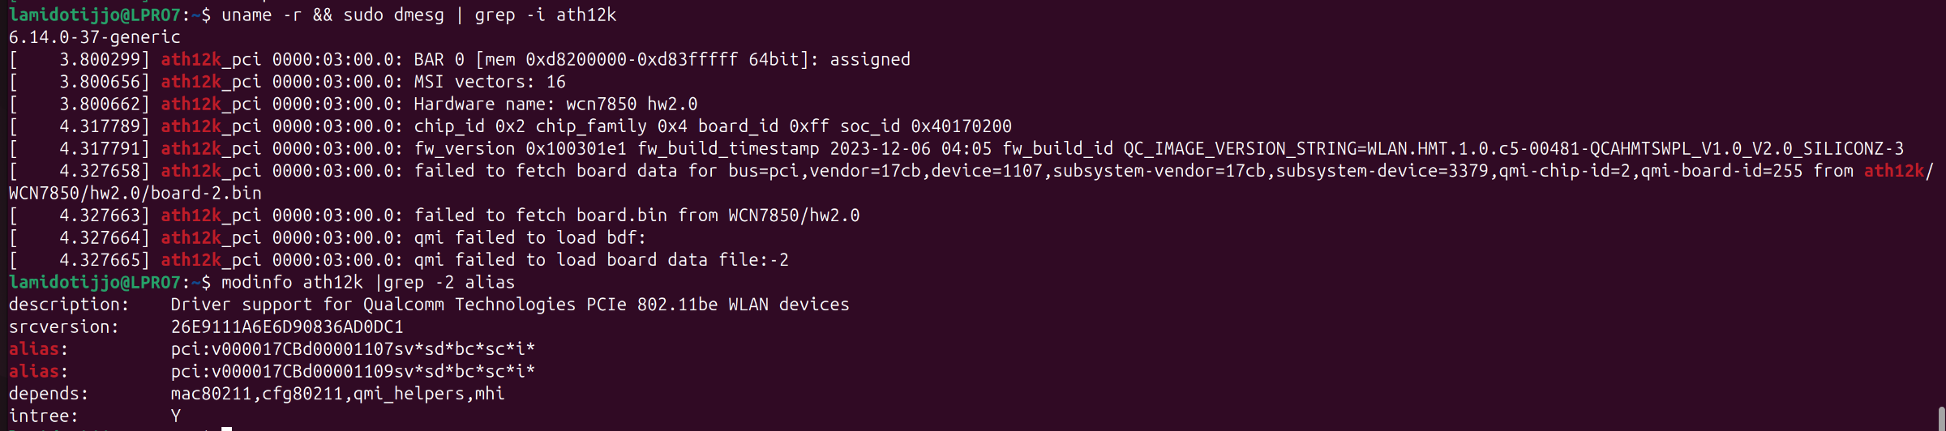Click the soc_id 0x40170200 value

(961, 126)
